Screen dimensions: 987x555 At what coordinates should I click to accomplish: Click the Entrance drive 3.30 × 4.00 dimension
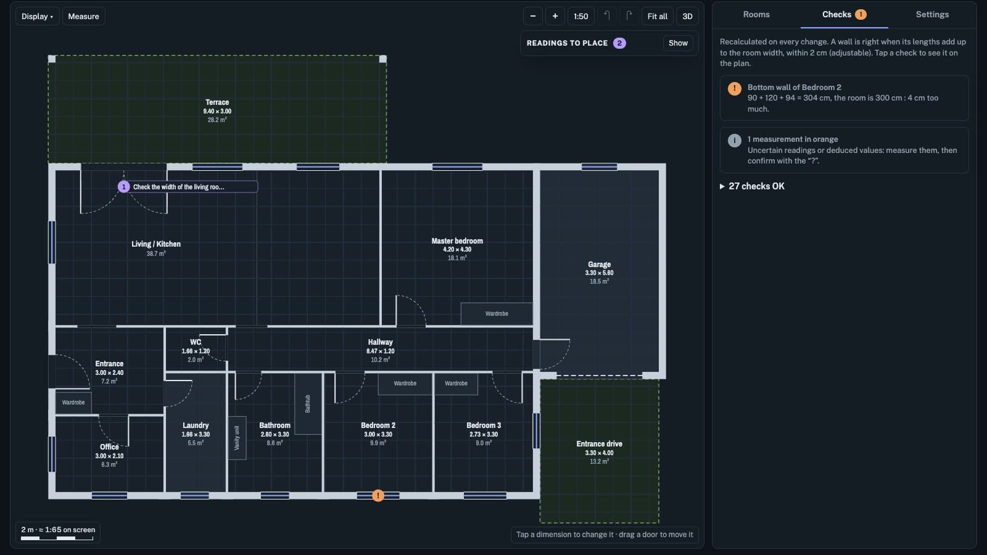click(600, 453)
